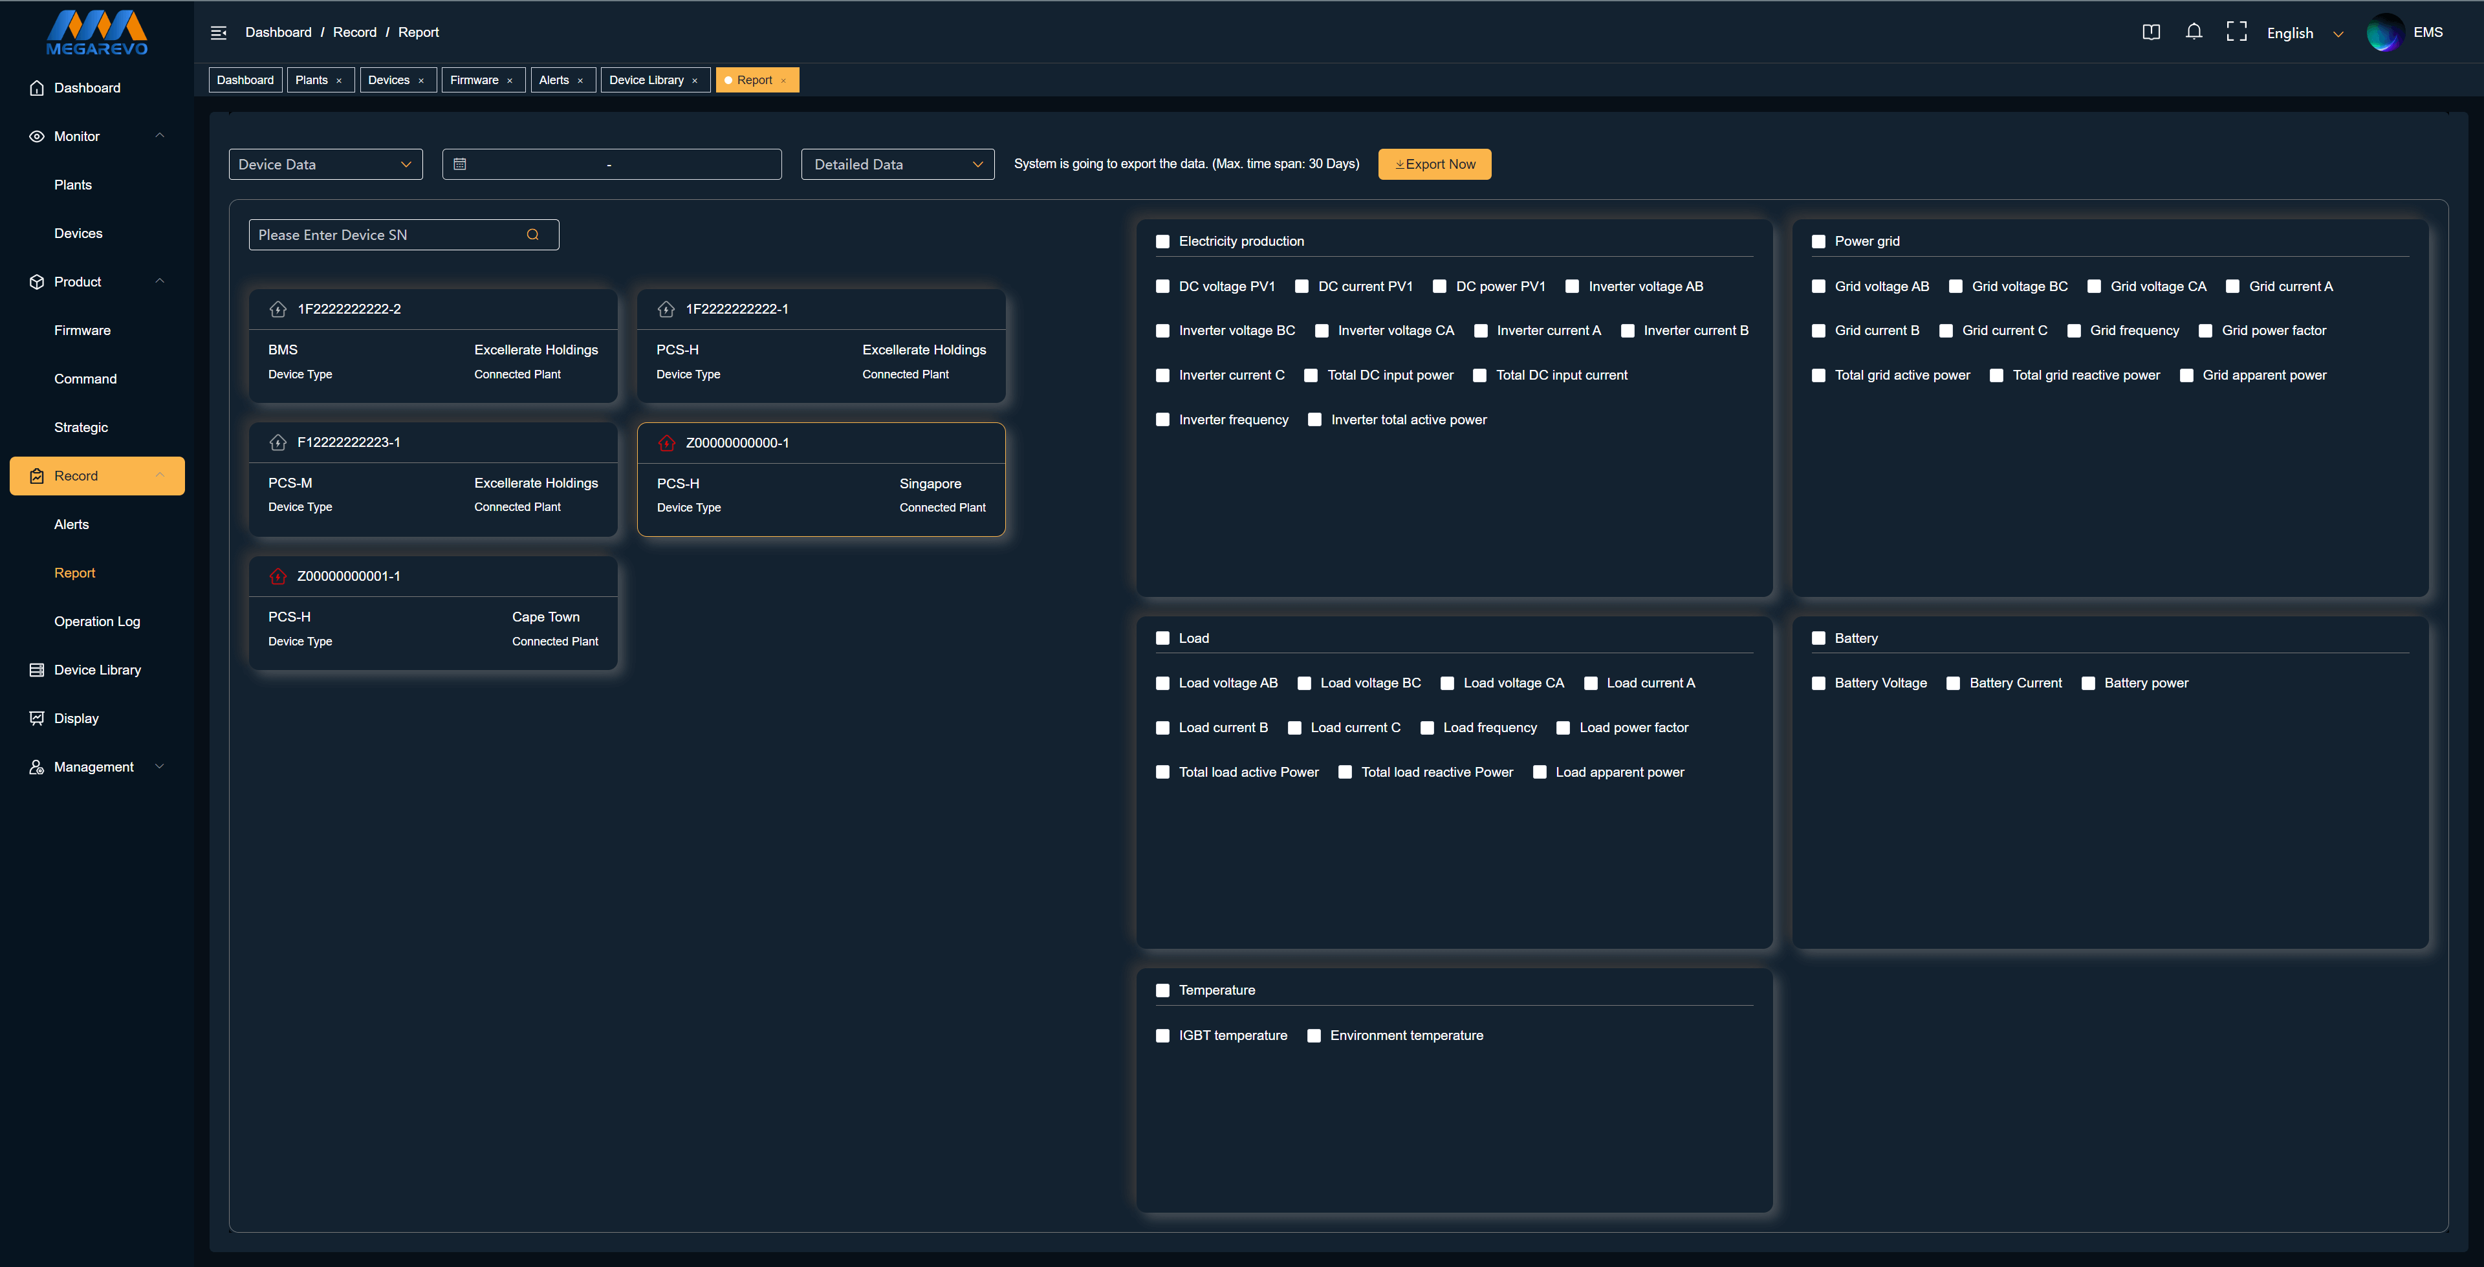Viewport: 2484px width, 1267px height.
Task: Close the Device Library tab
Action: 695,81
